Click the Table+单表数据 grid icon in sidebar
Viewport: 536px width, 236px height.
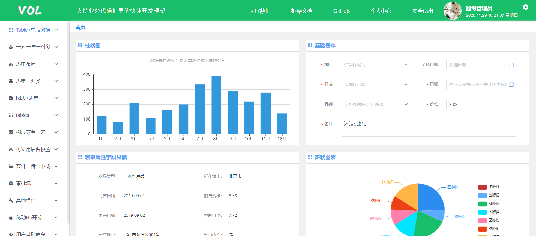[x=11, y=30]
